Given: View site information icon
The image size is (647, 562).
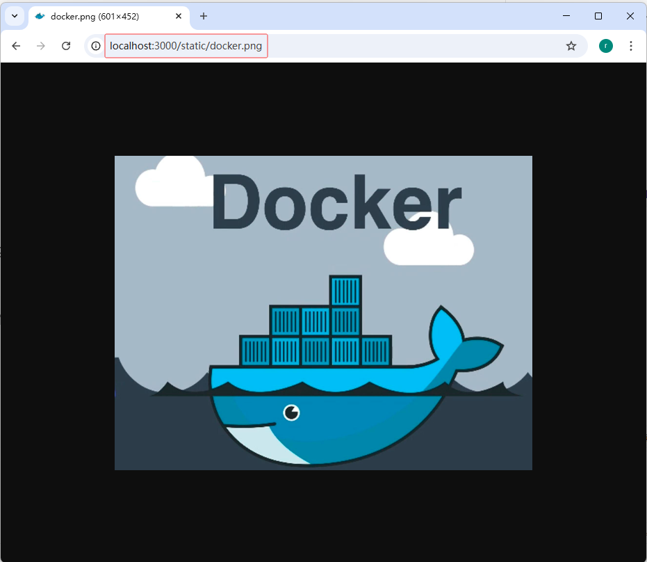Looking at the screenshot, I should coord(96,46).
